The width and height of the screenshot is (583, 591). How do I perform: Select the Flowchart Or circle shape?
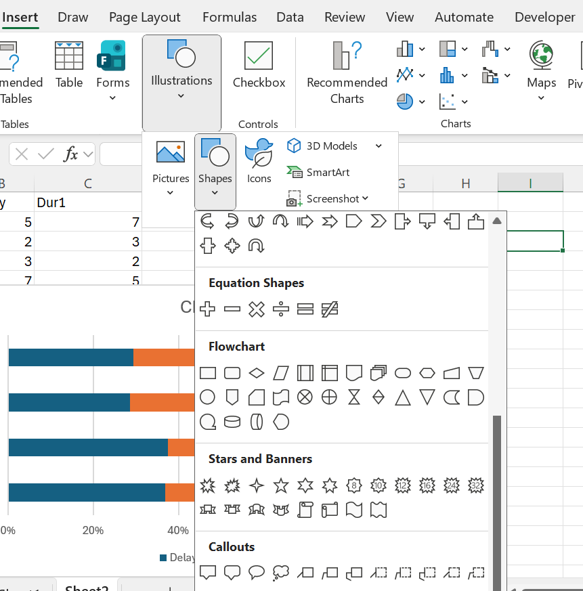coord(329,397)
